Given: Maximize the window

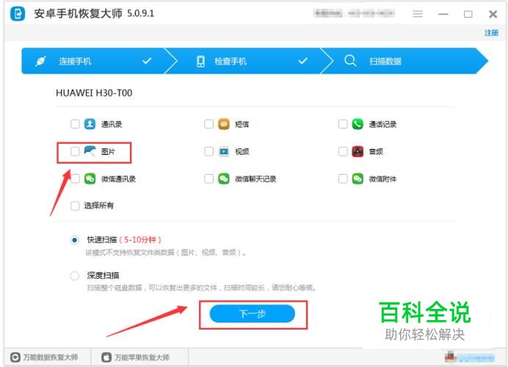Looking at the screenshot, I should click(468, 14).
